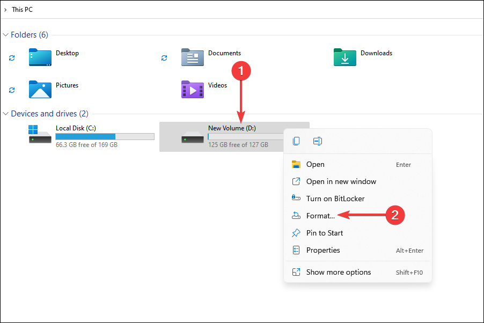Click Local Disk (C:) storage usage bar
This screenshot has width=484, height=323.
(x=105, y=137)
